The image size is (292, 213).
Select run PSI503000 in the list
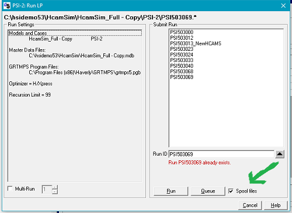click(x=182, y=32)
